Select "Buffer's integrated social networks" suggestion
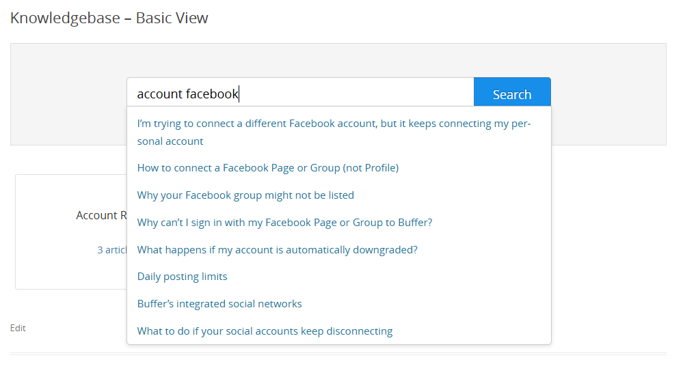This screenshot has width=683, height=377. 219,304
